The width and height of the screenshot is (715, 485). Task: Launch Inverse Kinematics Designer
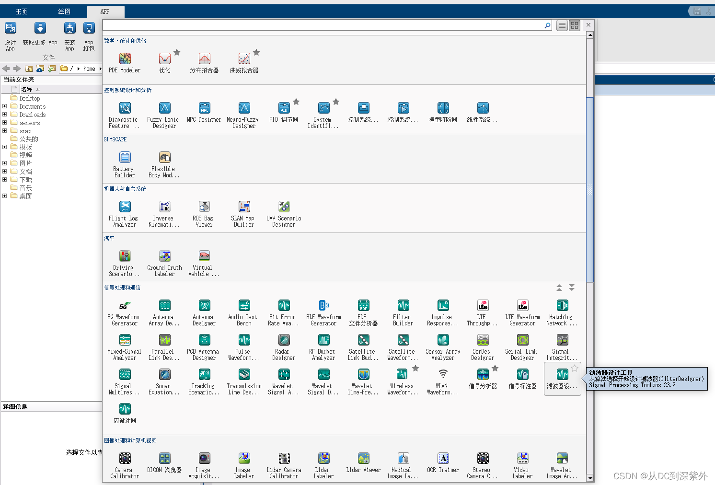tap(164, 214)
